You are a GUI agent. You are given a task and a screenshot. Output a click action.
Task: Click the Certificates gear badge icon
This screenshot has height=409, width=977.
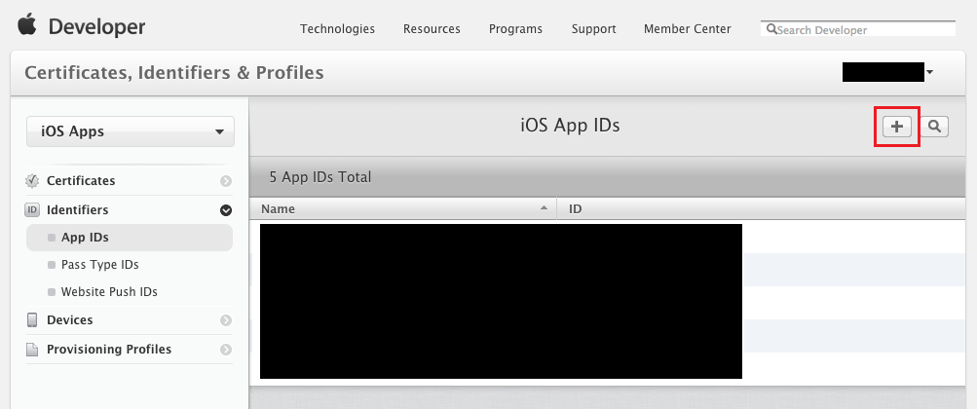click(32, 180)
